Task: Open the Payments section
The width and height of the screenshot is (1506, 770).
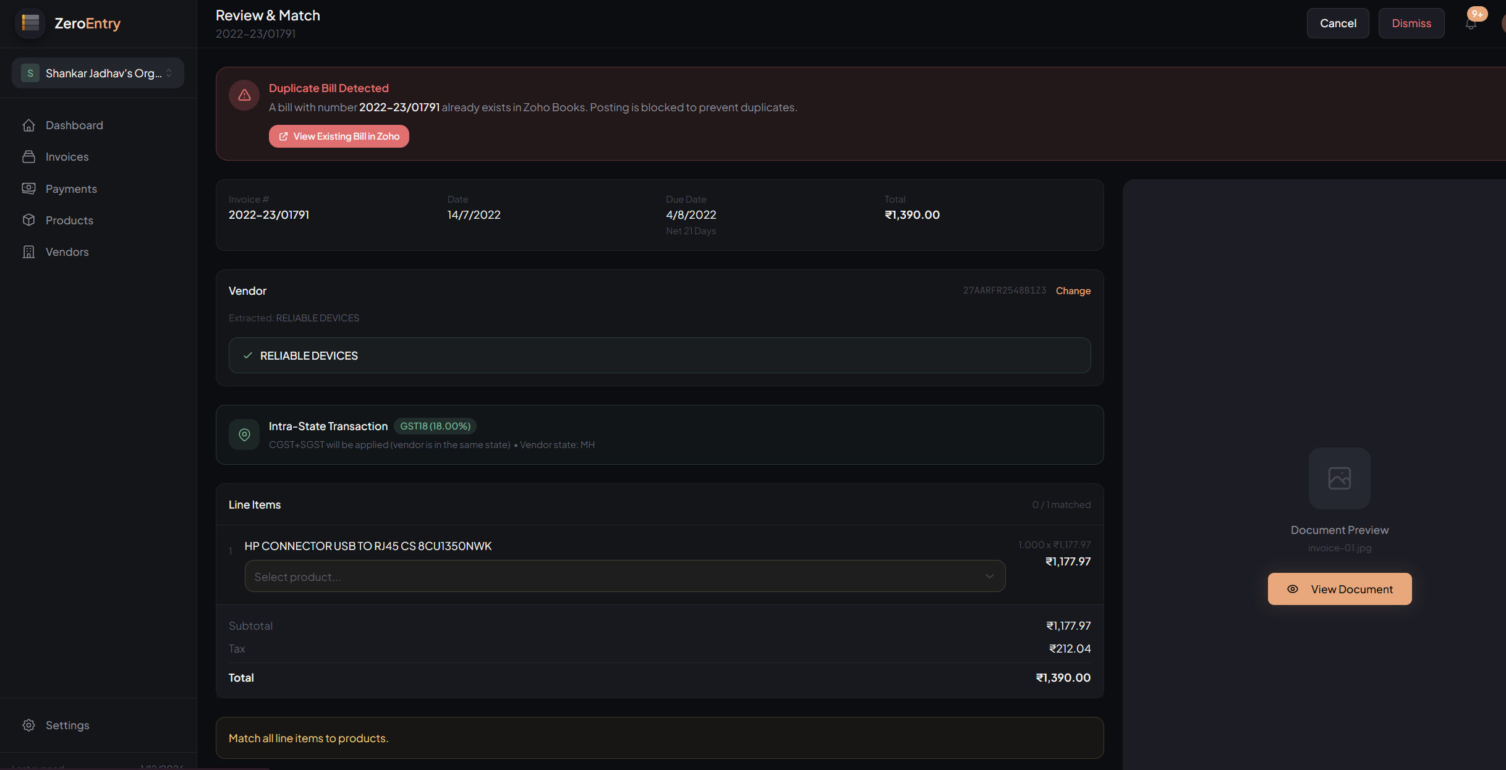Action: coord(71,188)
